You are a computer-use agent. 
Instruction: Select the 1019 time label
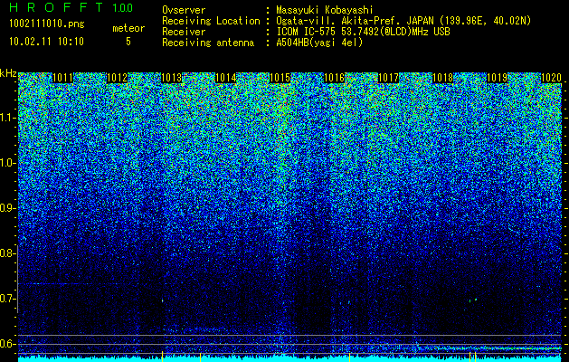pyautogui.click(x=498, y=78)
